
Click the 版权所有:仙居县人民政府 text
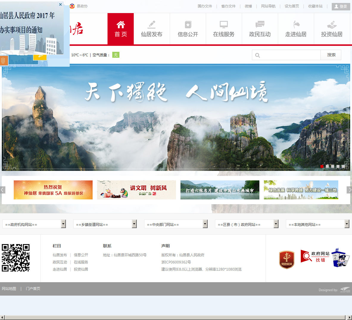[x=183, y=255]
